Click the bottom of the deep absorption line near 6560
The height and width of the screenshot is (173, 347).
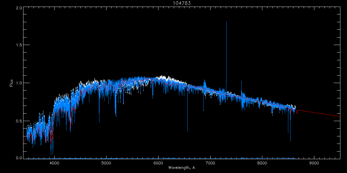click(x=187, y=131)
